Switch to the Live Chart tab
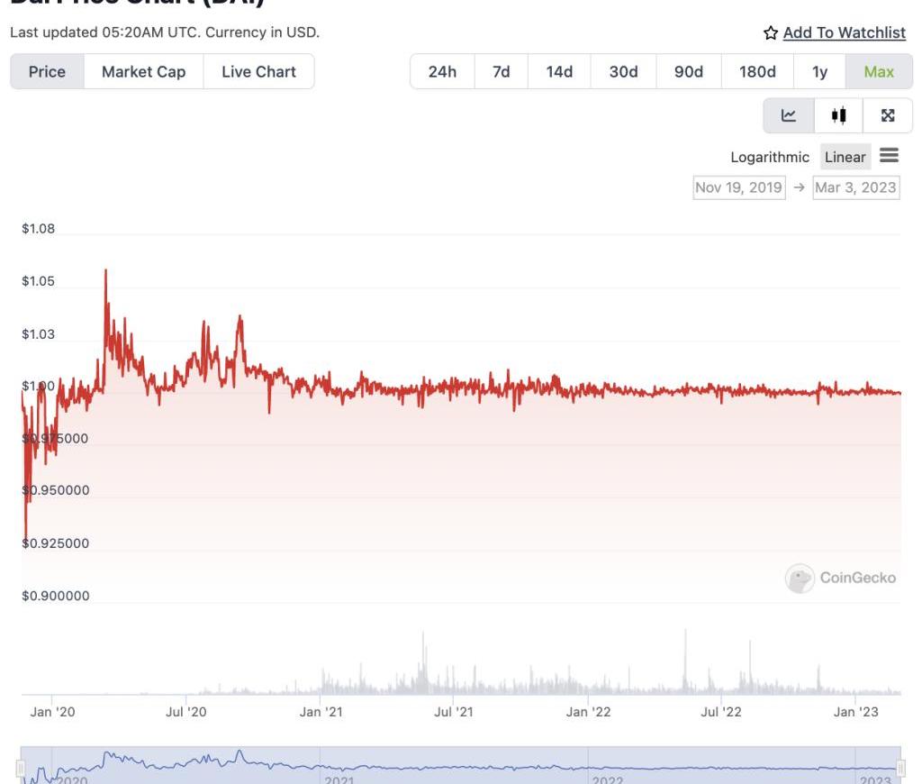The height and width of the screenshot is (784, 922). pyautogui.click(x=258, y=72)
